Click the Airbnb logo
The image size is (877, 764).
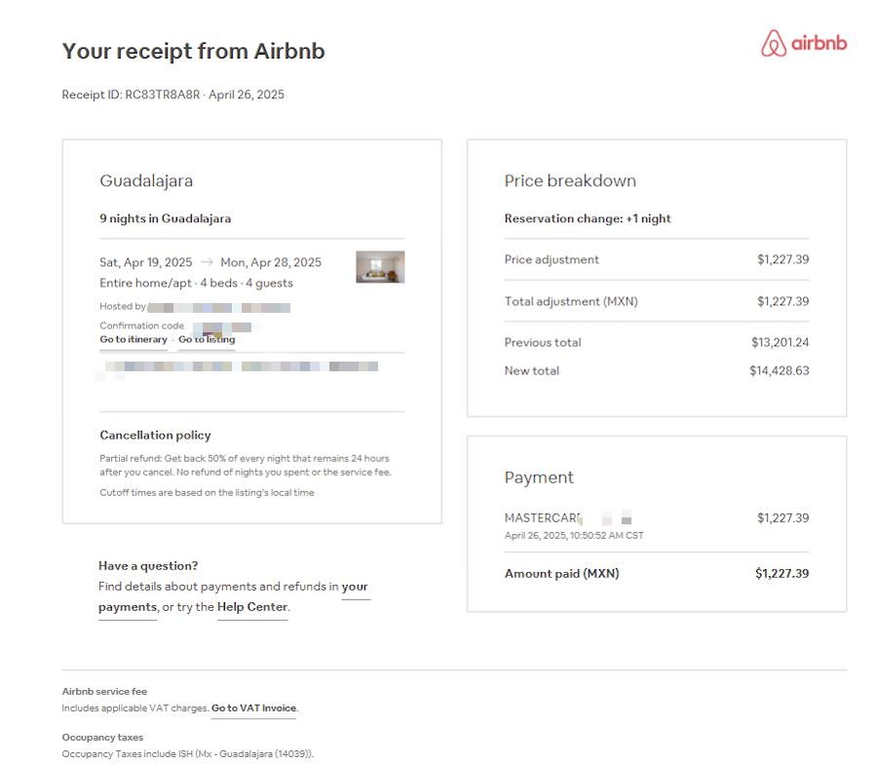coord(804,43)
